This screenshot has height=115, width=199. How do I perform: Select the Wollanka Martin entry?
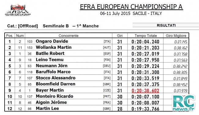97,48
